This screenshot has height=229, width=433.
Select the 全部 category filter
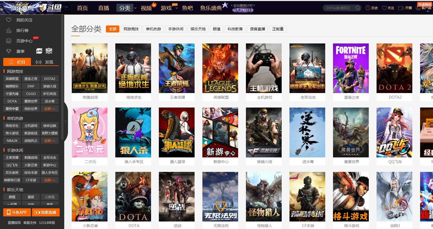113,29
